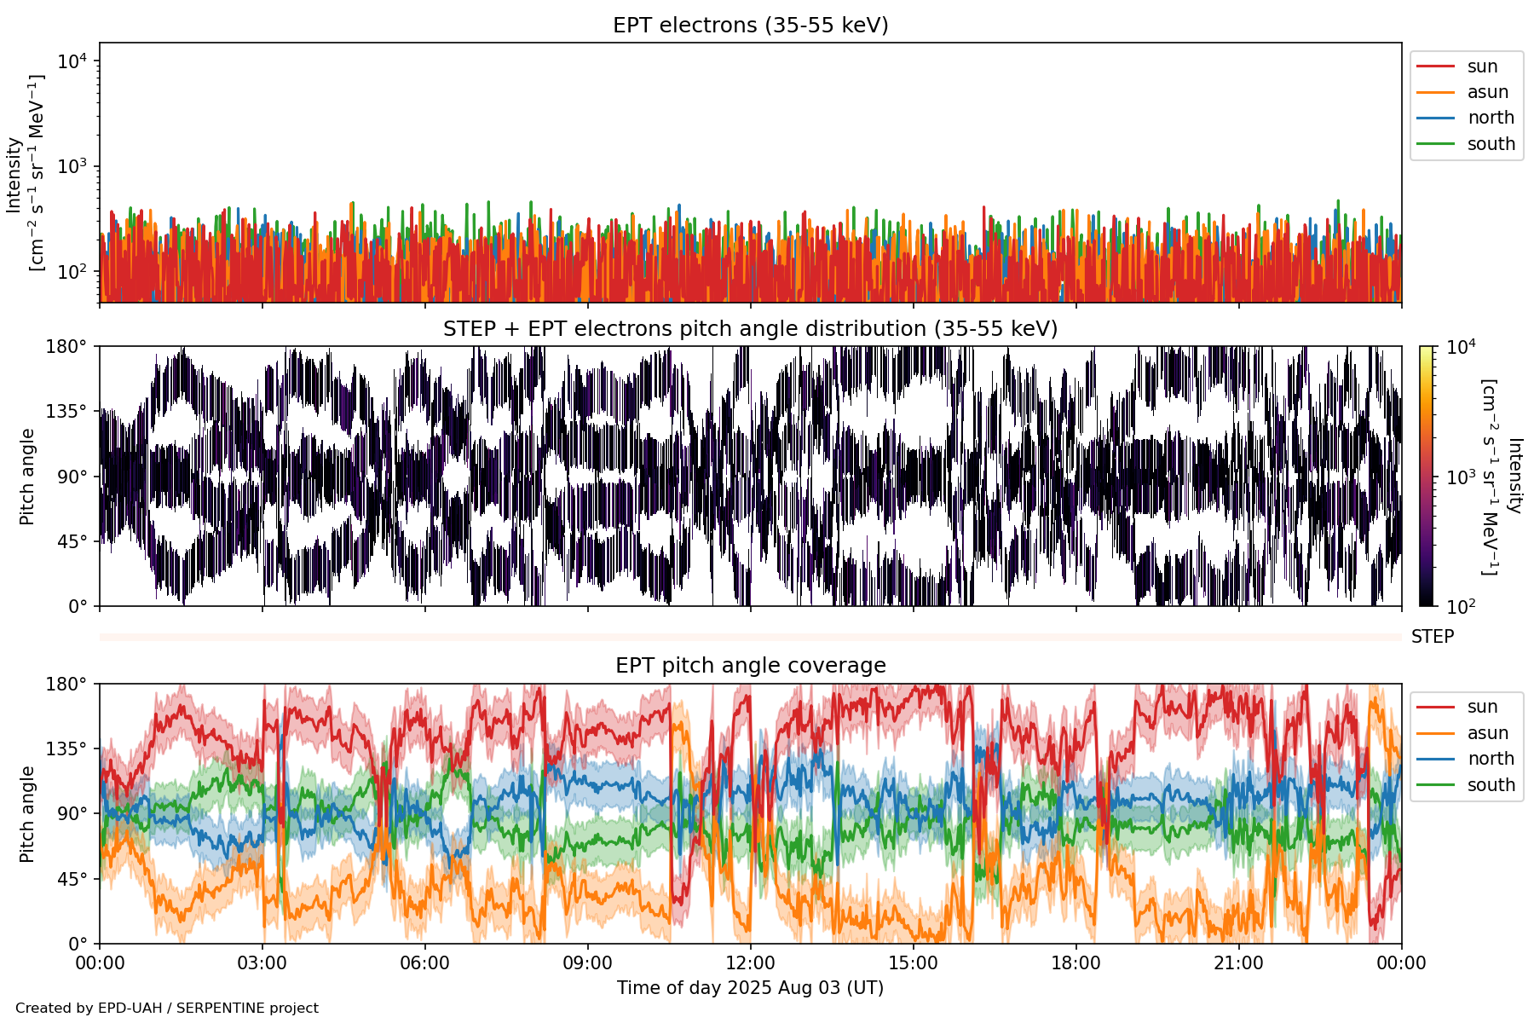Click the 'Created by EPD-UAH / SERPENTINE project' credit text
This screenshot has height=1023, width=1534.
point(167,1009)
